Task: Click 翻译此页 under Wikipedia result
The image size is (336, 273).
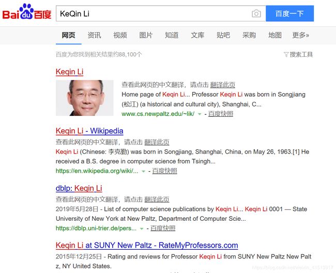Action: pyautogui.click(x=157, y=142)
